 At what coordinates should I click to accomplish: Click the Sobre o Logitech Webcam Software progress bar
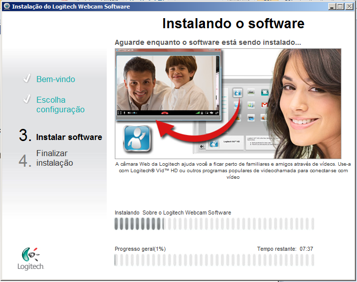[x=215, y=224]
